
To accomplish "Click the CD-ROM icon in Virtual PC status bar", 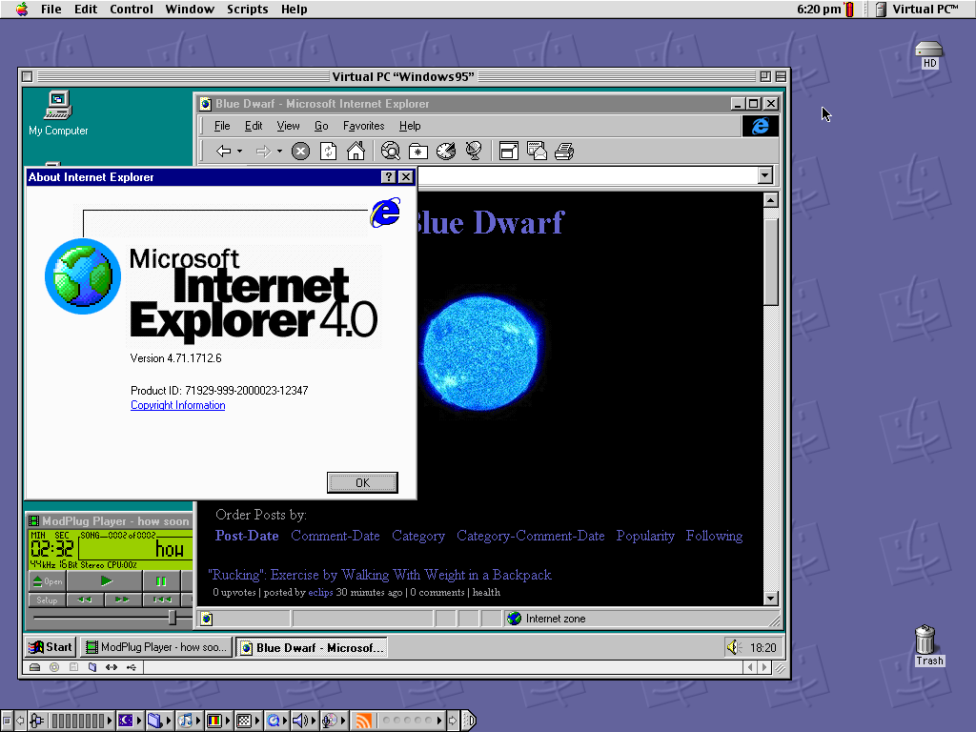I will [54, 667].
